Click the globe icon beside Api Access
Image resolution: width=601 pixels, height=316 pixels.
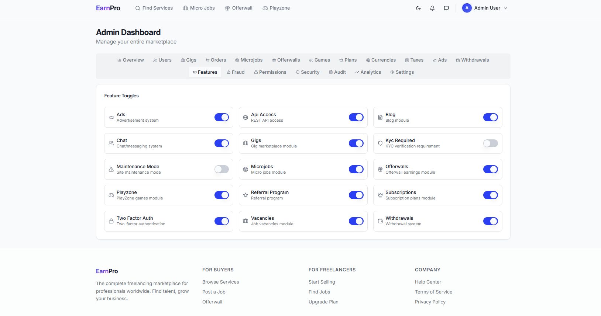coord(245,118)
